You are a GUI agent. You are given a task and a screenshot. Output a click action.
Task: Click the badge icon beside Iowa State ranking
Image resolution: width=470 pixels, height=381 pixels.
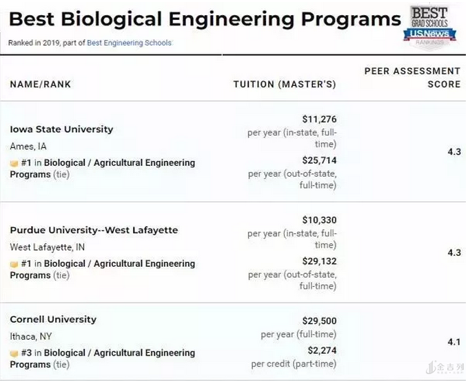[13, 164]
